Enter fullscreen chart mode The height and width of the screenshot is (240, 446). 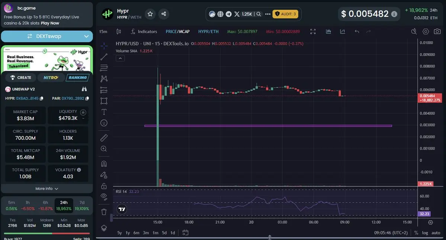(x=313, y=32)
